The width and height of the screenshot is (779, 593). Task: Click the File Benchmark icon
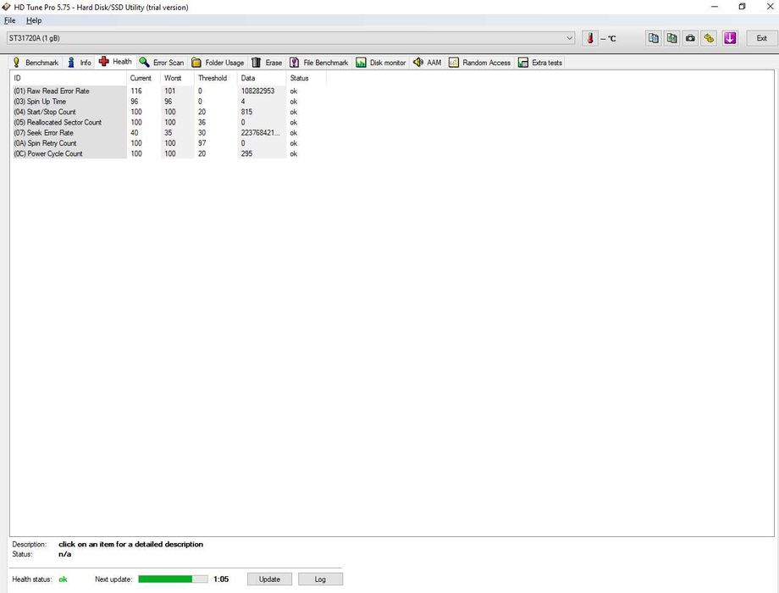pos(294,62)
